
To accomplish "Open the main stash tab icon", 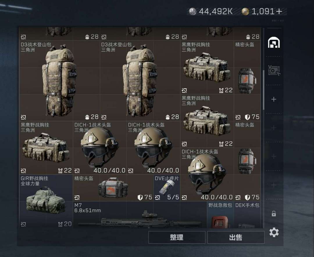I will 274,42.
